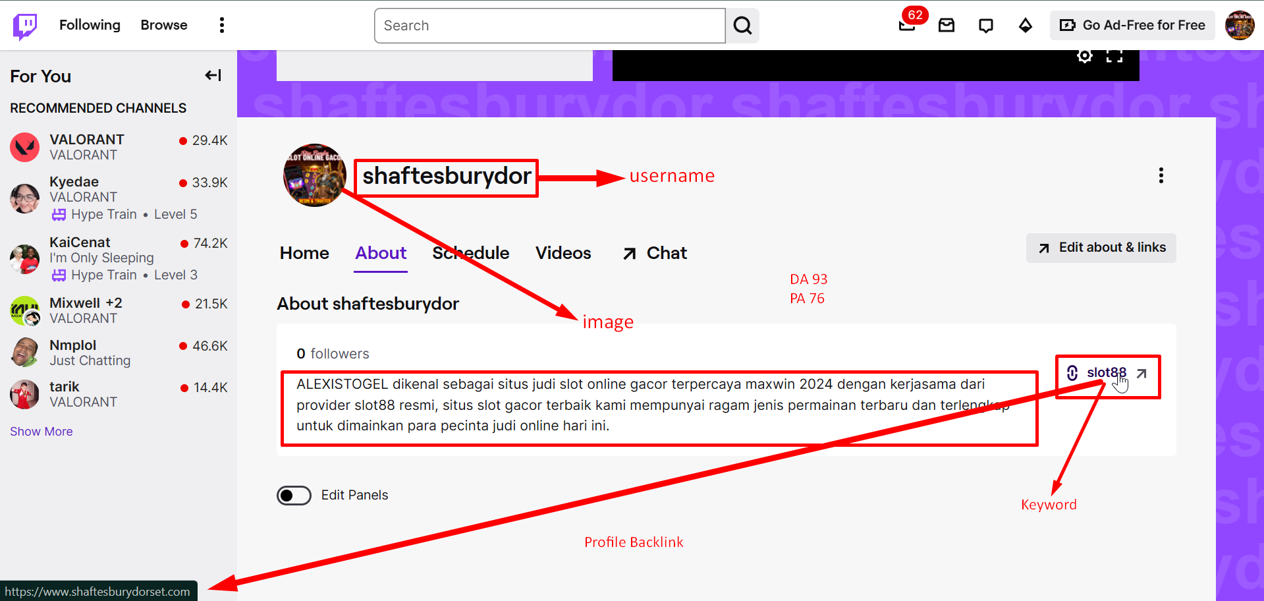Open the slot88 profile link
This screenshot has width=1264, height=601.
(1107, 374)
